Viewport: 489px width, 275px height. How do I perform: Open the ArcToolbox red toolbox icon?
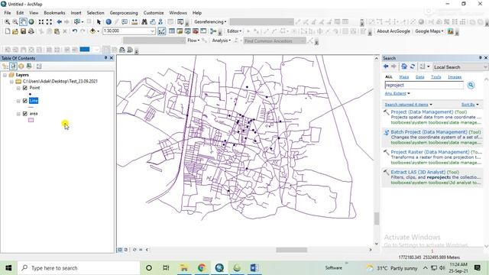coord(196,31)
